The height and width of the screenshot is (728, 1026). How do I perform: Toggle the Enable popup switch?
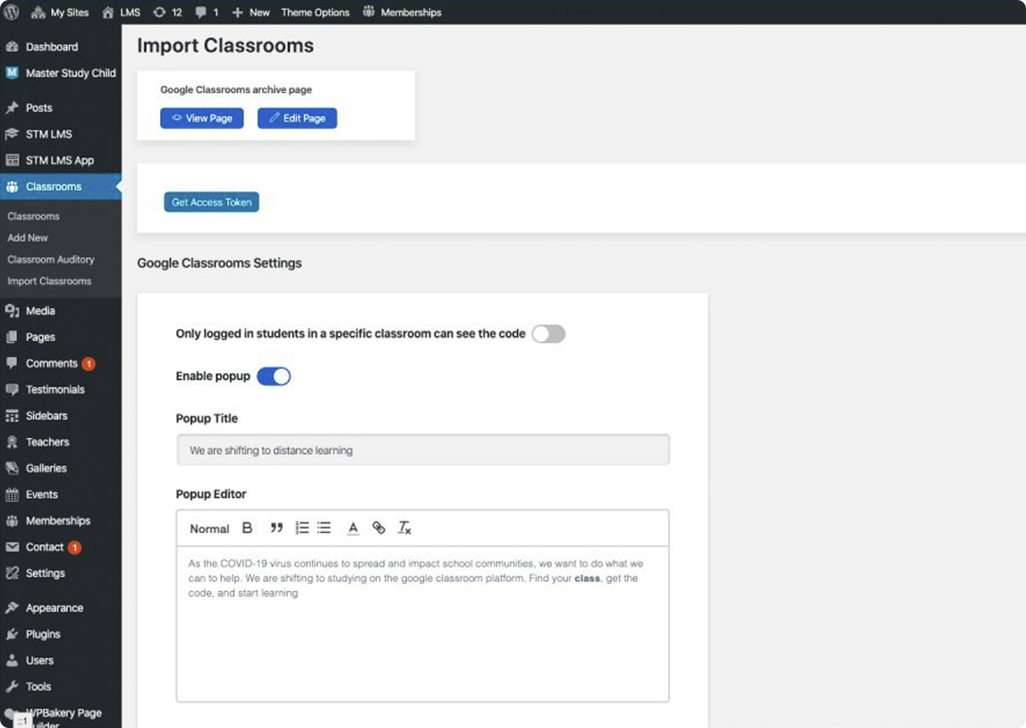274,377
